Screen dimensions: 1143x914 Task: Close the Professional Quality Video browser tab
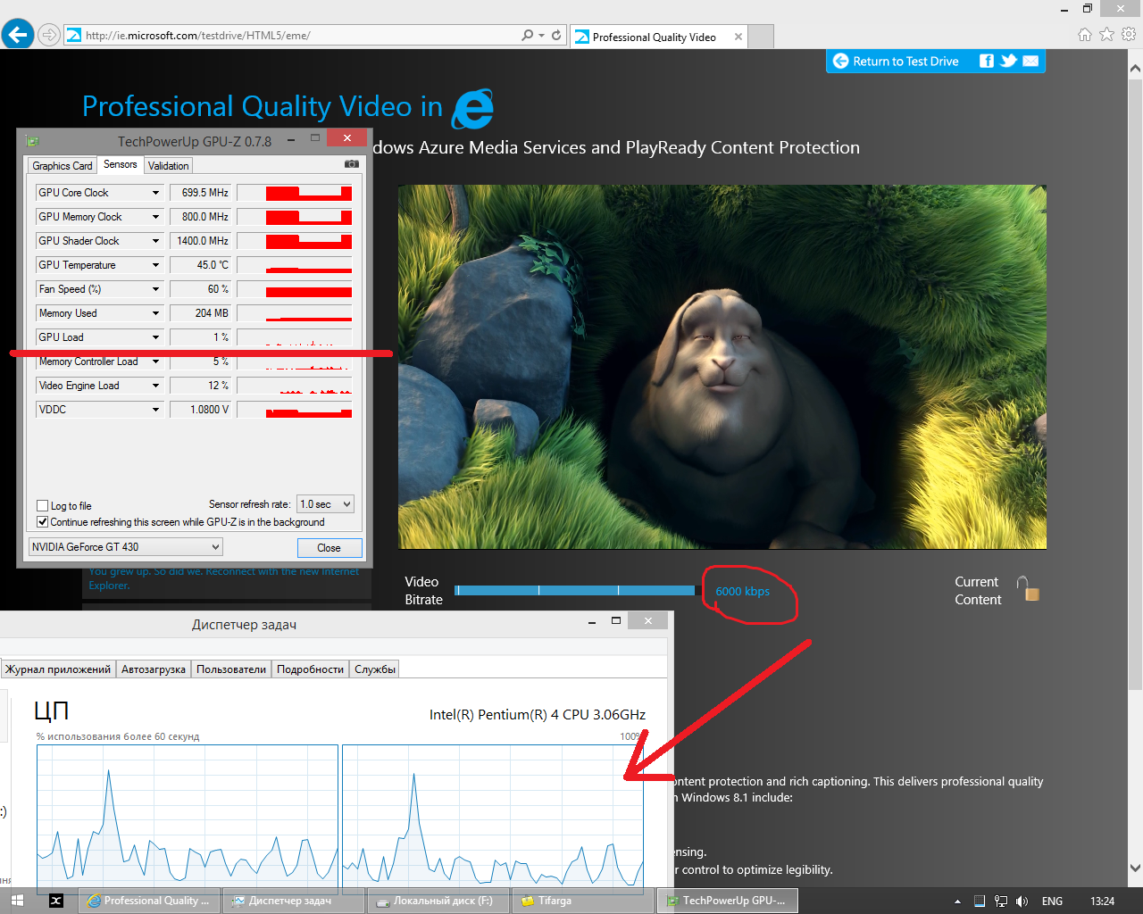point(738,37)
